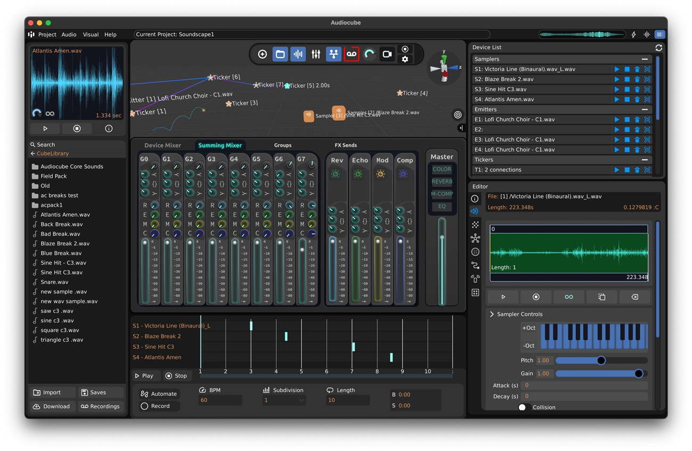This screenshot has width=692, height=451.
Task: Click the red tape recorder icon
Action: [351, 54]
